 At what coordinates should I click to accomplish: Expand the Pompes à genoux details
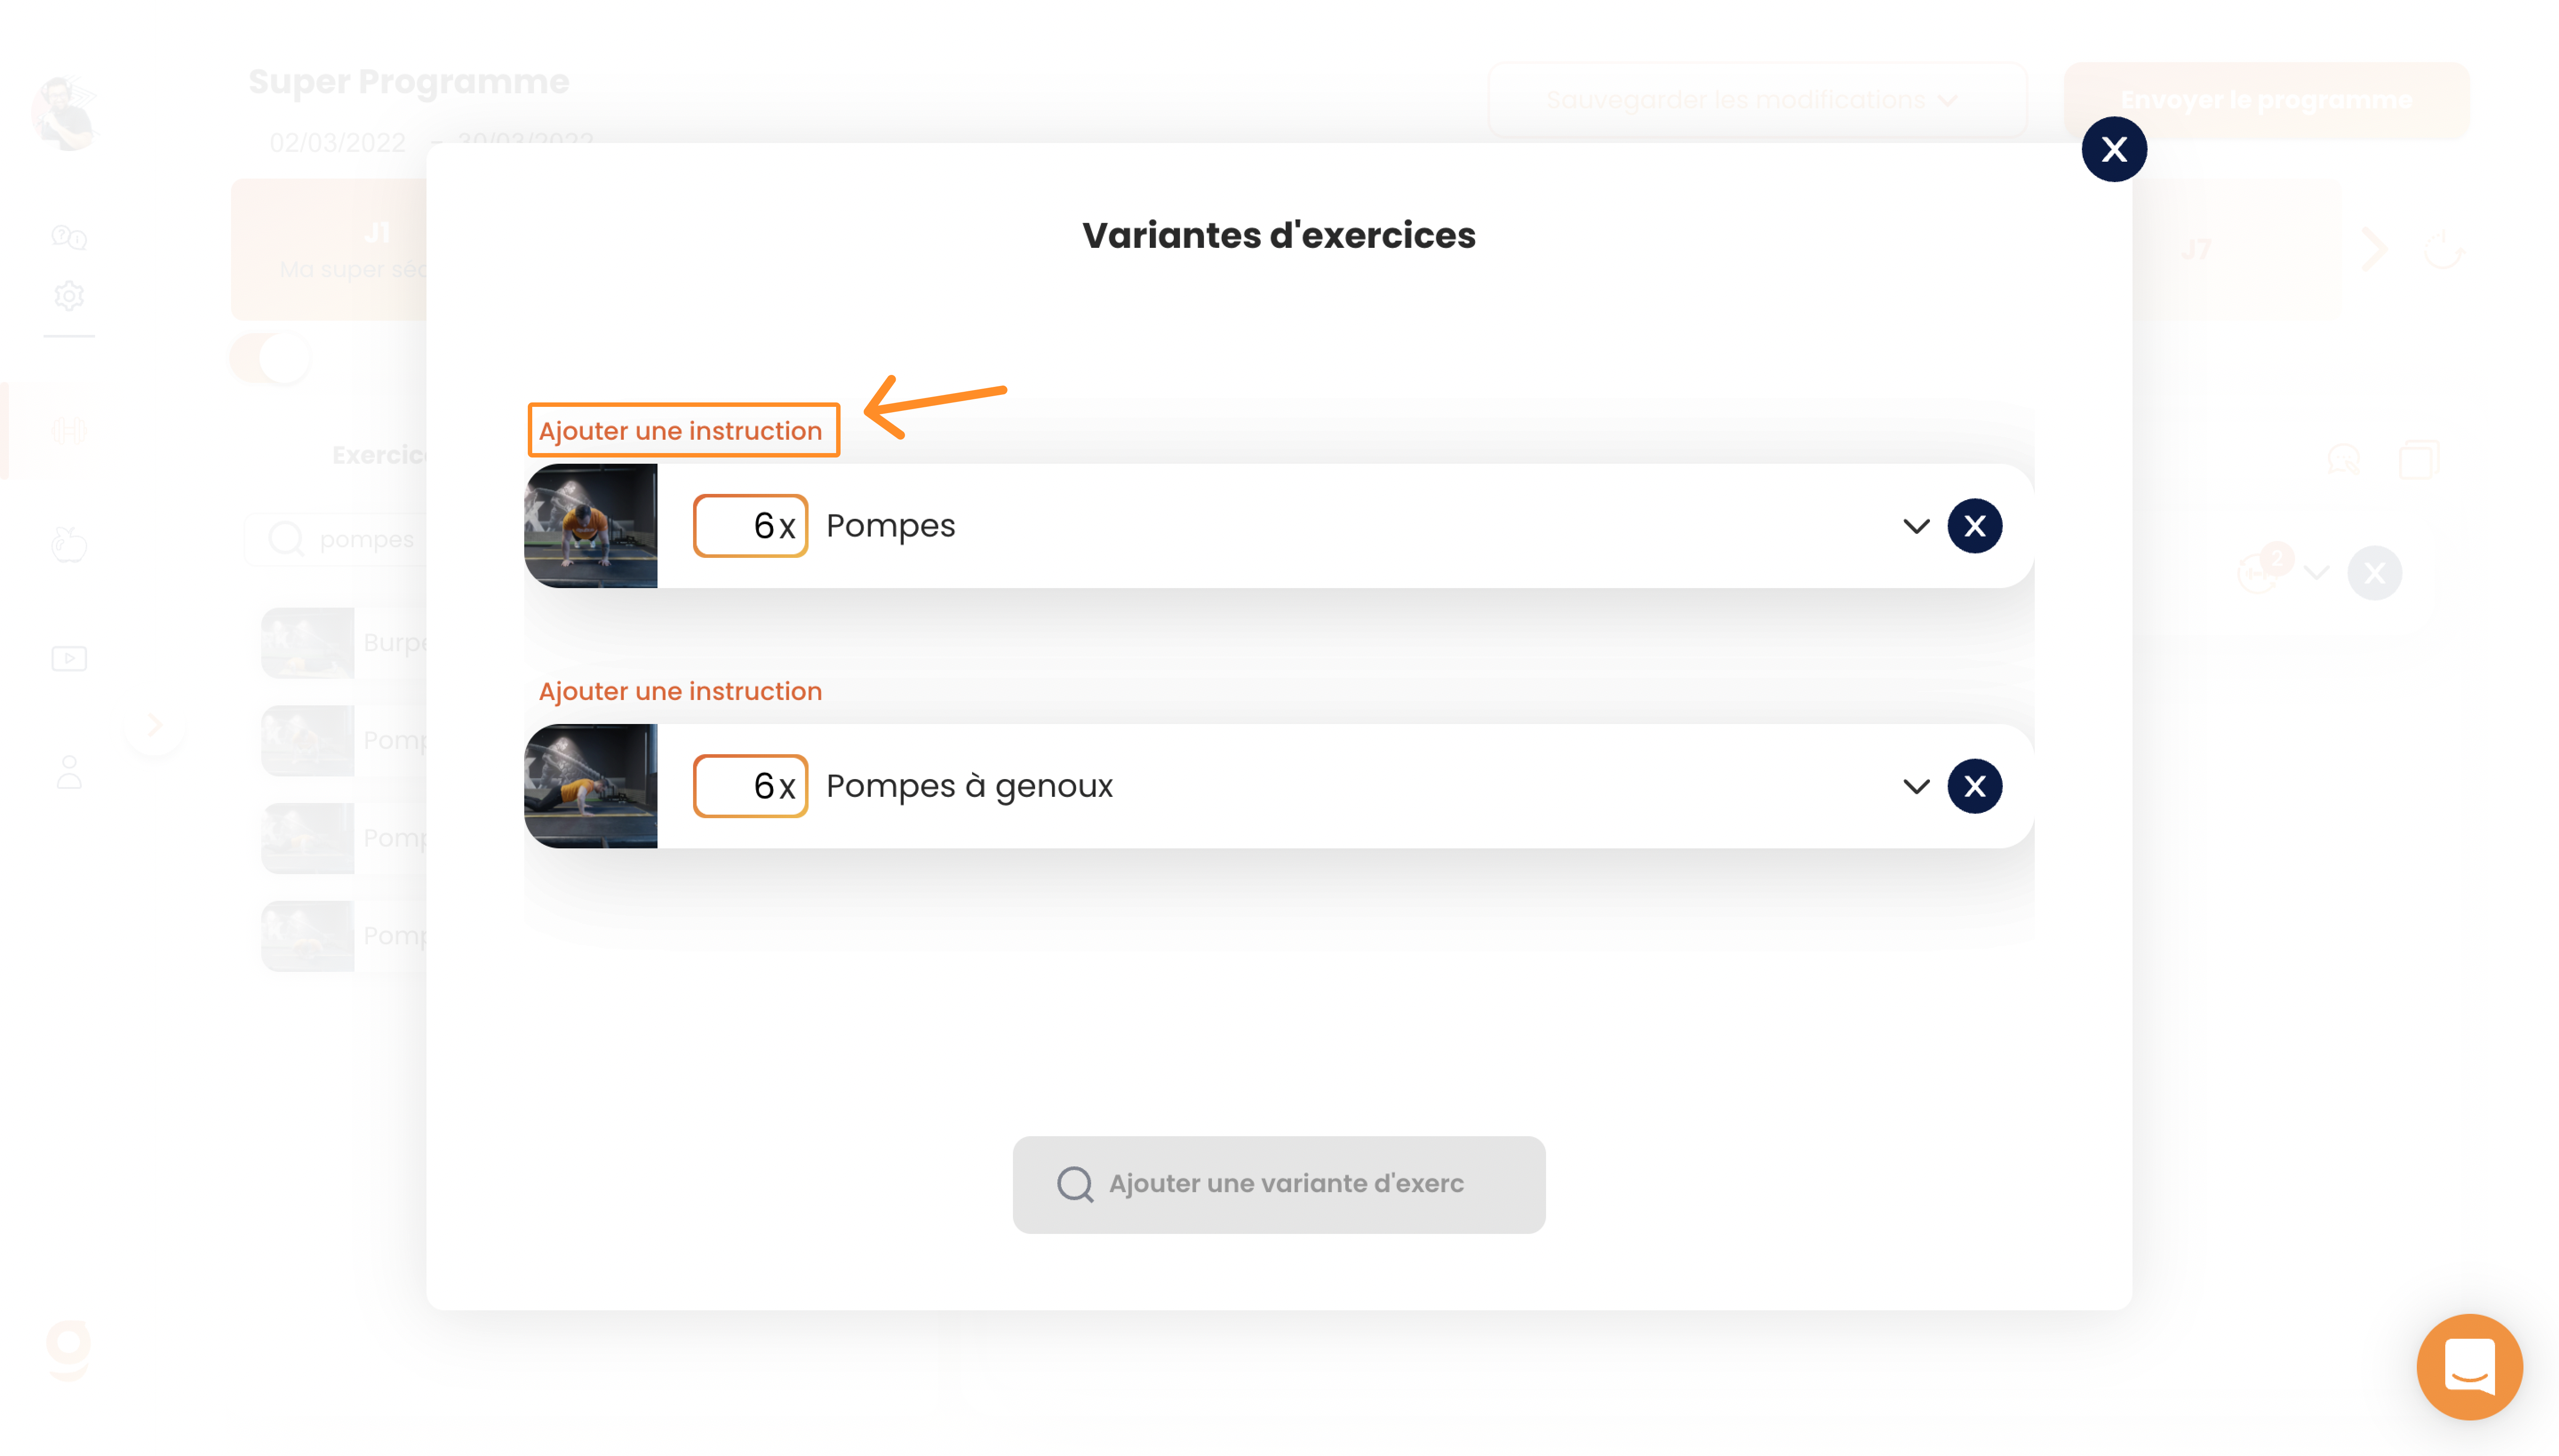1915,786
